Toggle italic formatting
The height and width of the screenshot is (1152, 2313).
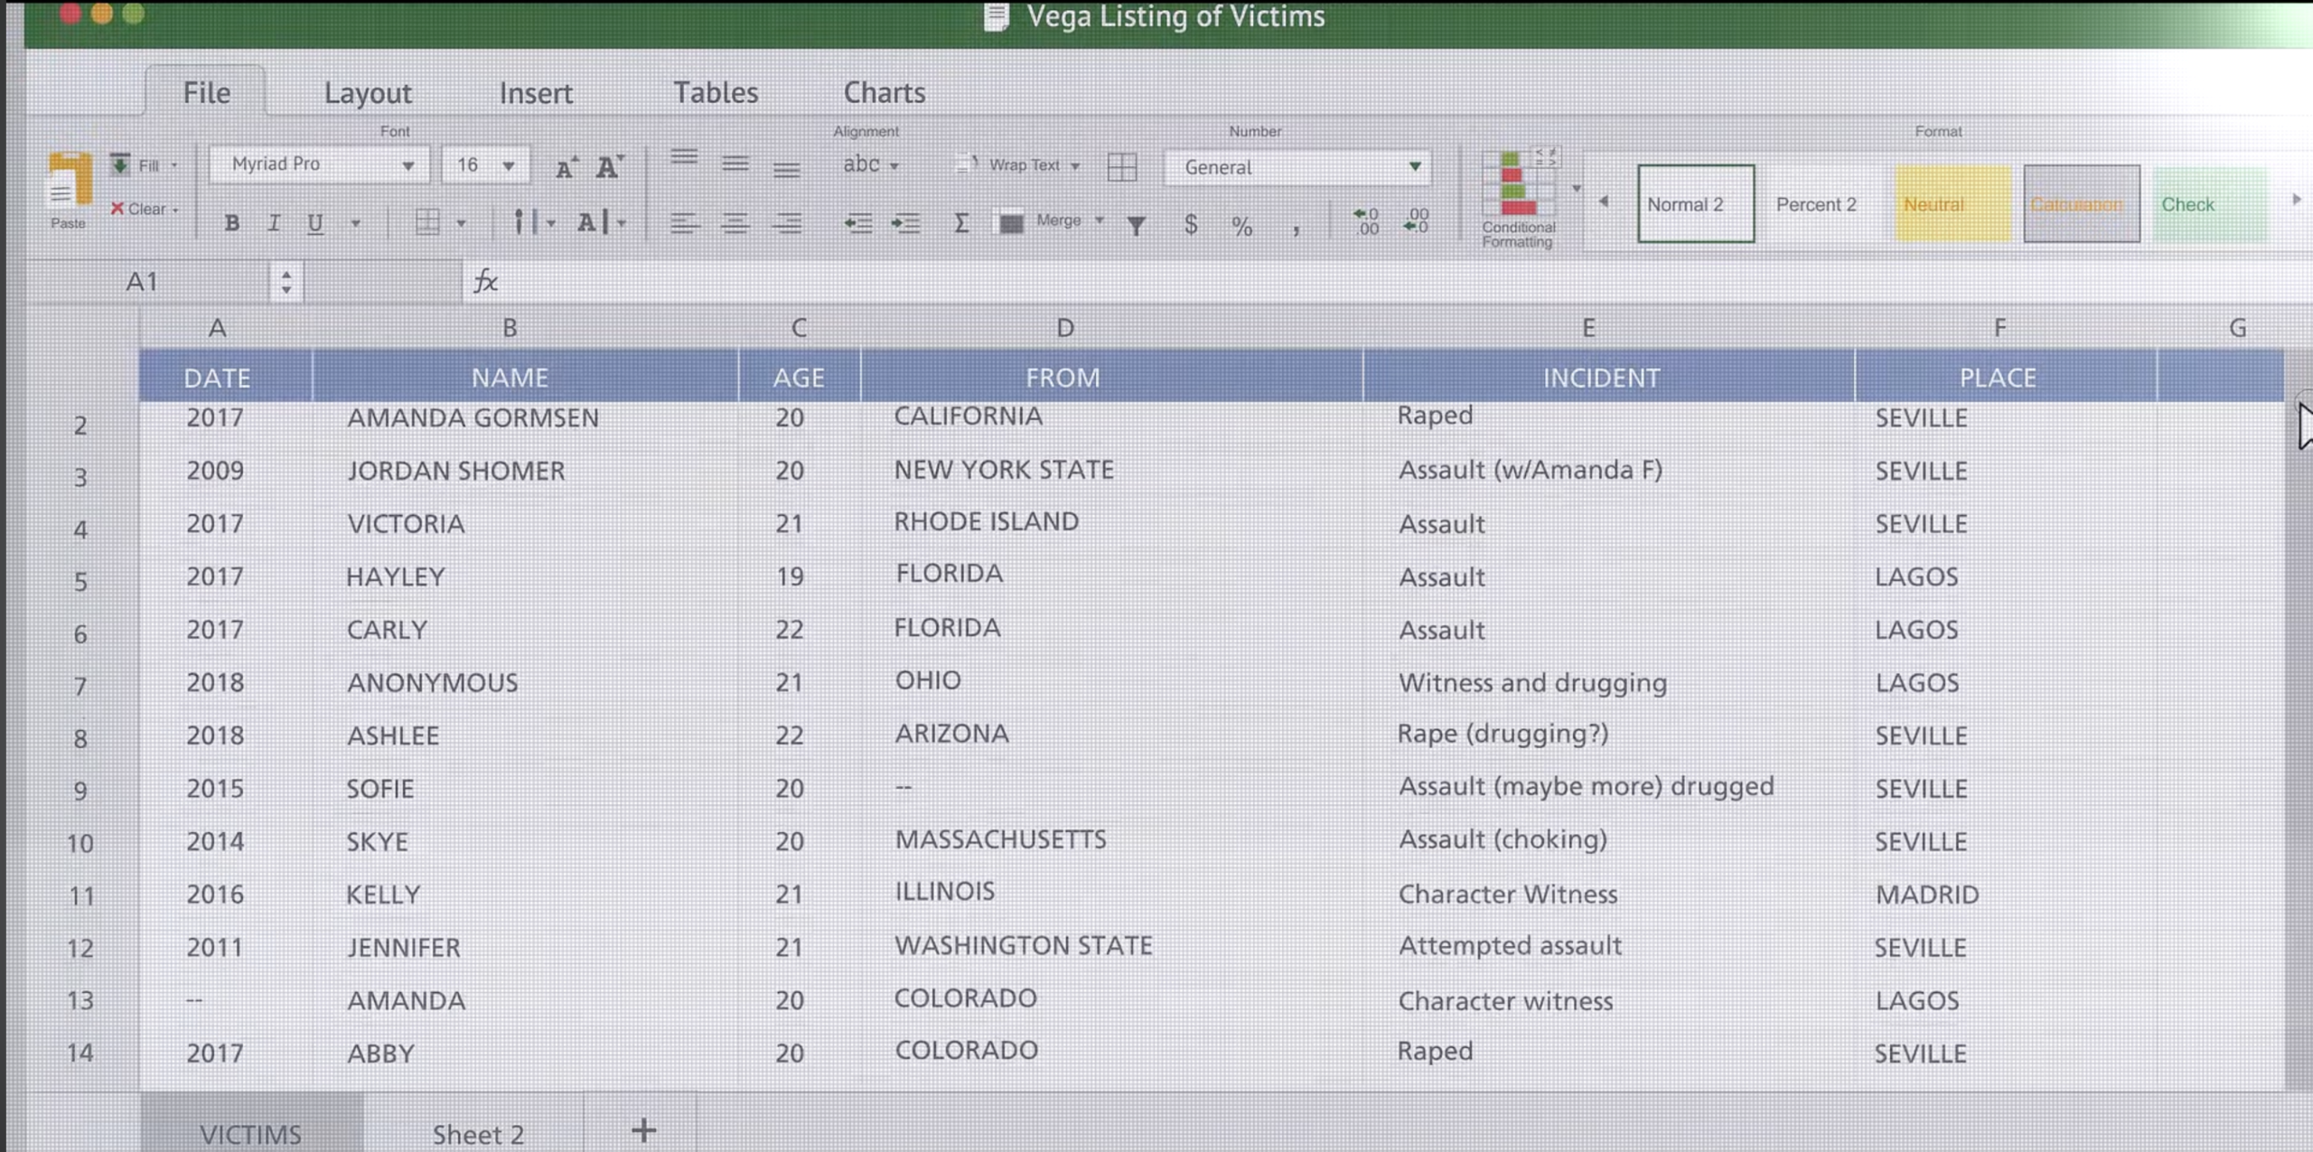click(274, 222)
